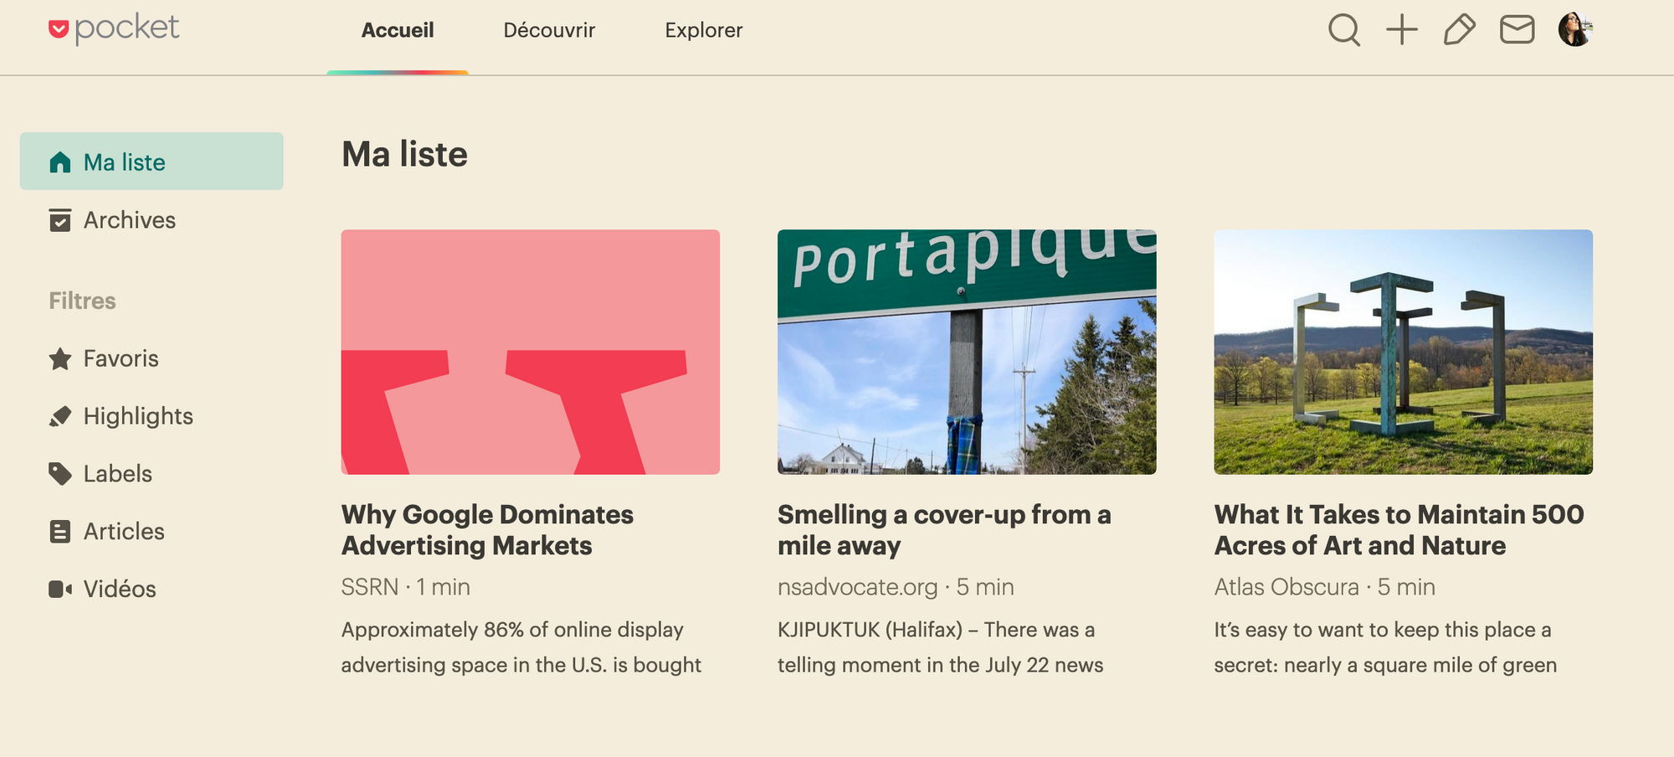Click the nsadvocate.org source text
This screenshot has width=1674, height=757.
click(858, 587)
